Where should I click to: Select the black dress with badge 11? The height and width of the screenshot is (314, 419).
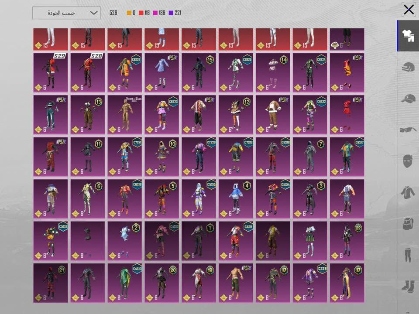click(88, 157)
